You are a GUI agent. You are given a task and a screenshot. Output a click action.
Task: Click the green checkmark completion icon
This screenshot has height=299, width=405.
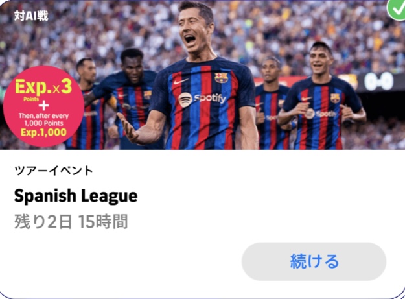(x=397, y=10)
